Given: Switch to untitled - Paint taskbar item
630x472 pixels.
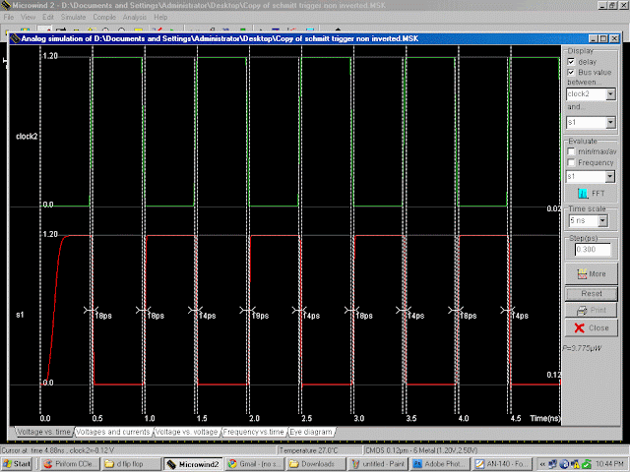Looking at the screenshot, I should [x=377, y=464].
